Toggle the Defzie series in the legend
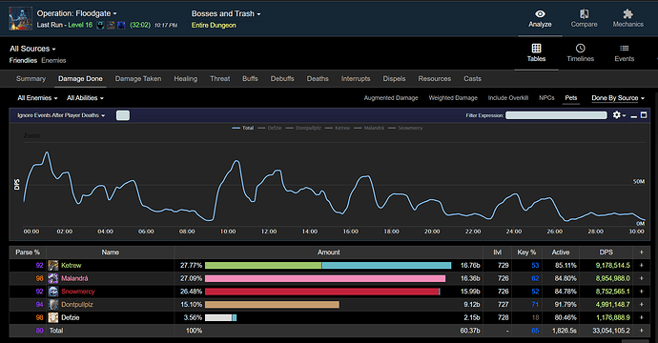This screenshot has height=343, width=658. (x=270, y=128)
